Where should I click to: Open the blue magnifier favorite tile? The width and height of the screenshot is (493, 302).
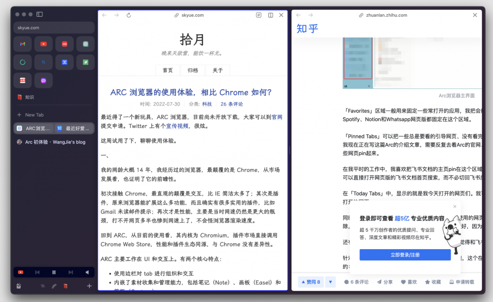click(43, 62)
